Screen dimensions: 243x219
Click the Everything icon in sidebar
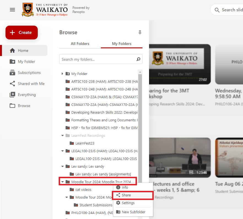tap(12, 95)
